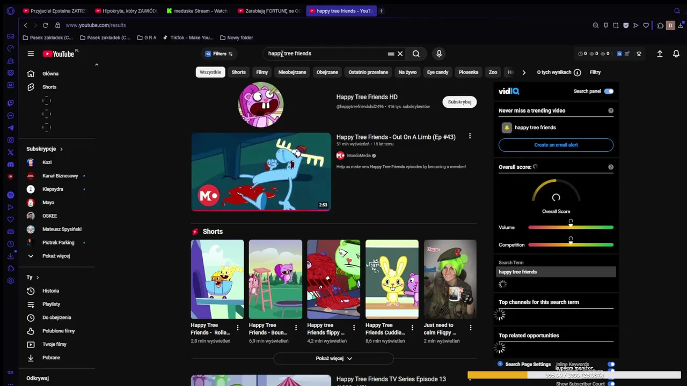
Task: Open Do obejrzenia in the sidebar
Action: click(57, 317)
